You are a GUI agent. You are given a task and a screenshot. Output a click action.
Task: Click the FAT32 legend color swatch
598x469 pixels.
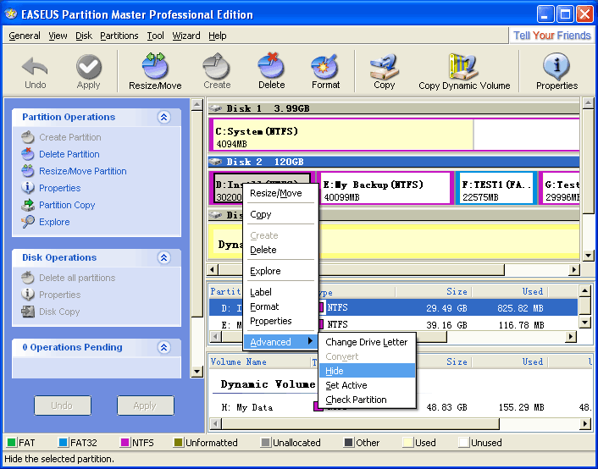click(x=63, y=442)
